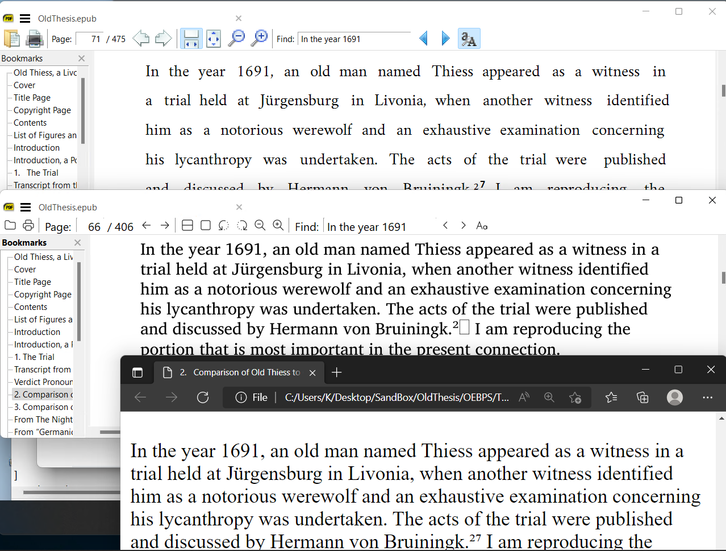This screenshot has height=551, width=726.
Task: Click the Refresh icon in the Edge browser
Action: 203,397
